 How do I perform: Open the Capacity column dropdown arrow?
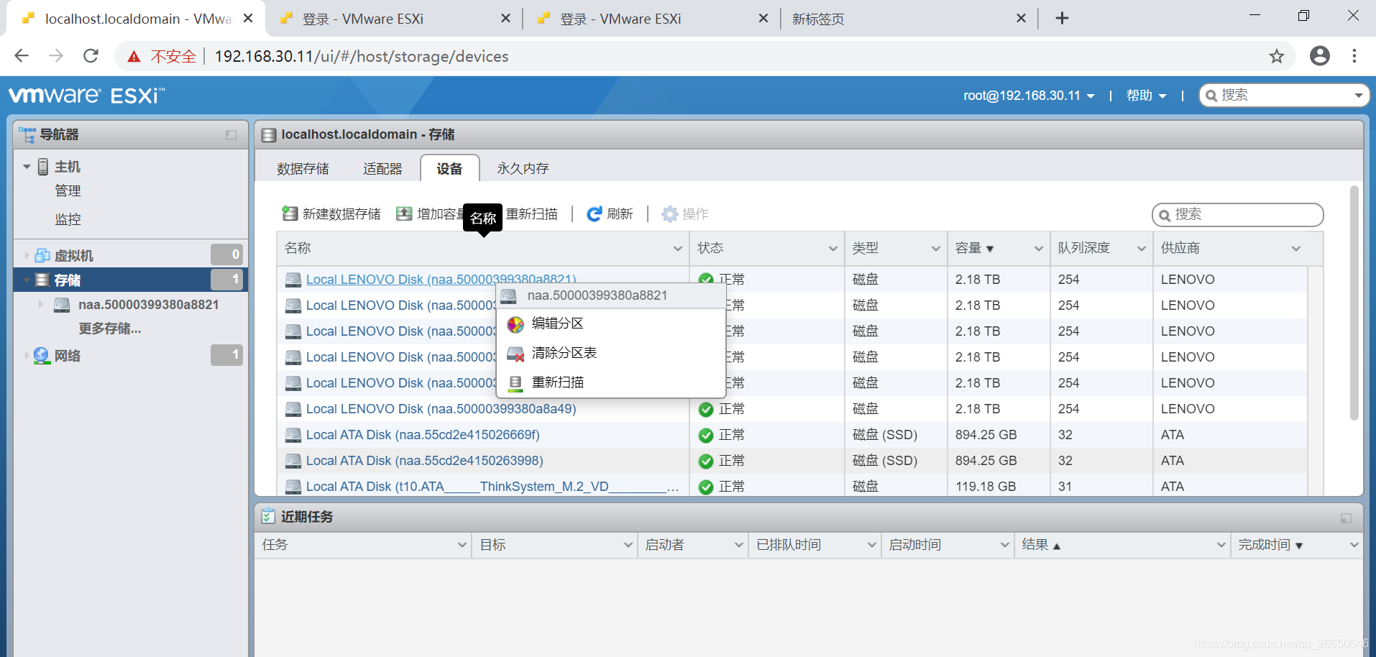[x=1038, y=249]
